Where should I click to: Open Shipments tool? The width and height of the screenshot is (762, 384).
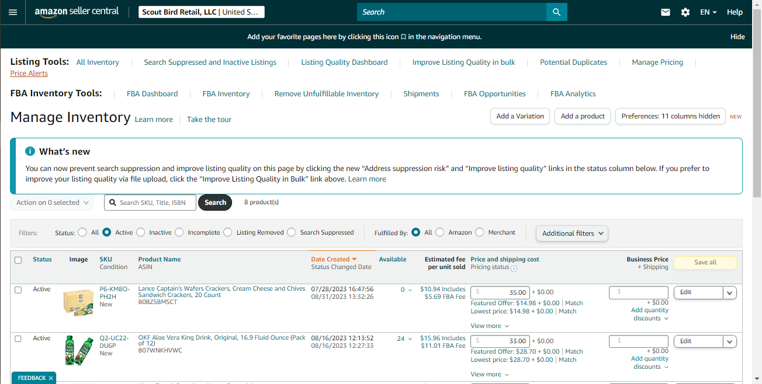coord(421,94)
